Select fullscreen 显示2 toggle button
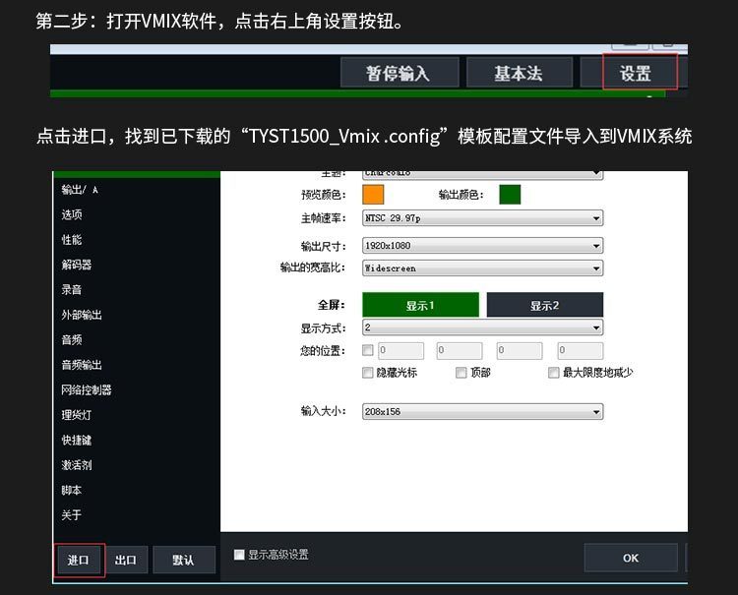 tap(544, 305)
